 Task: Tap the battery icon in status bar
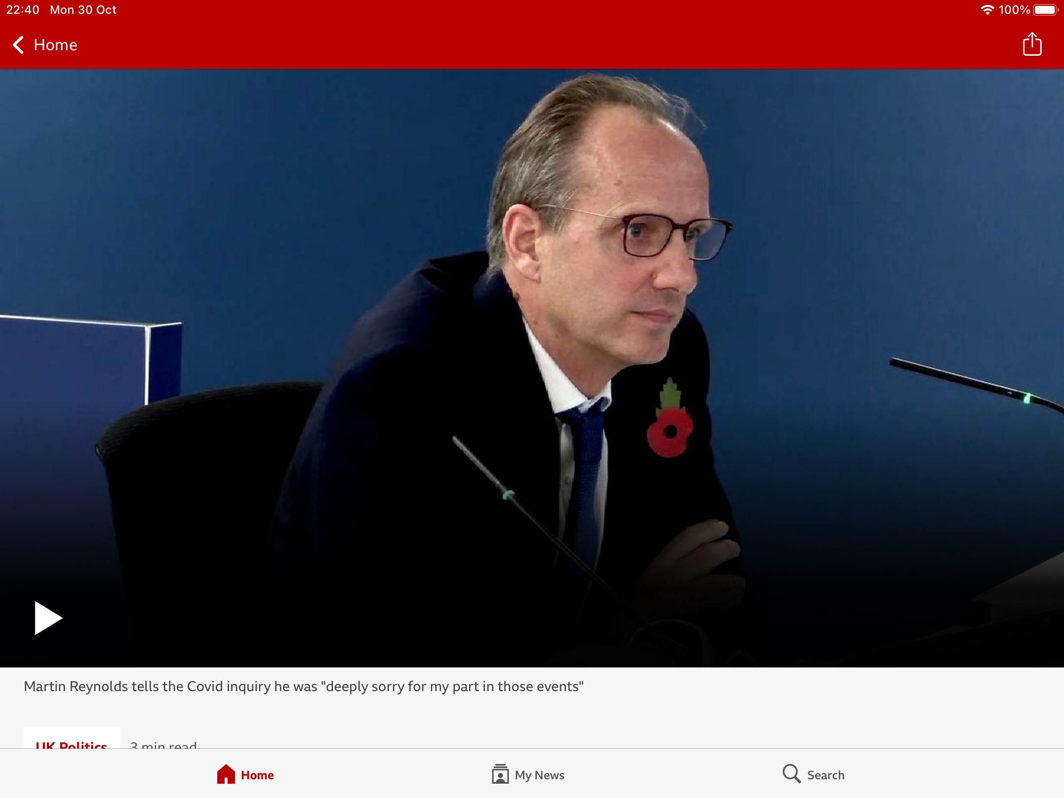(x=1045, y=10)
